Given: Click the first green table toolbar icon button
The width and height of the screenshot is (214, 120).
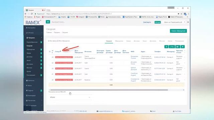Looking at the screenshot, I should point(167,47).
